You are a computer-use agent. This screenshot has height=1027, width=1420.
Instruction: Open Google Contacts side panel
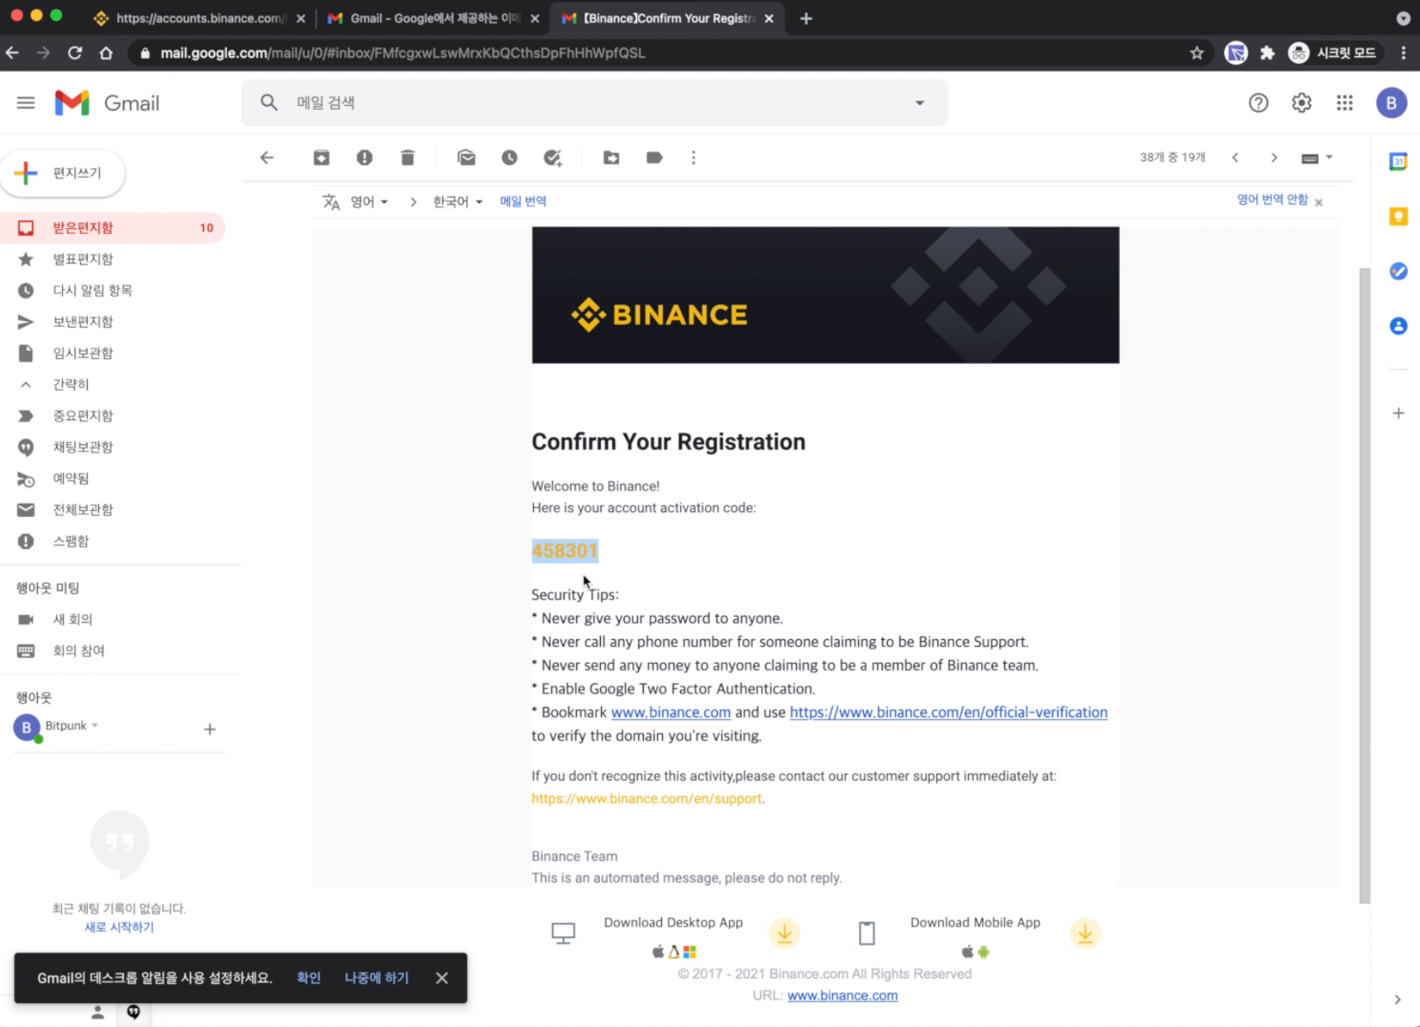(1398, 326)
